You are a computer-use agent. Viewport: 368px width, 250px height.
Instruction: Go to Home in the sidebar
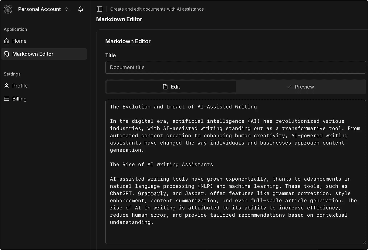44,41
